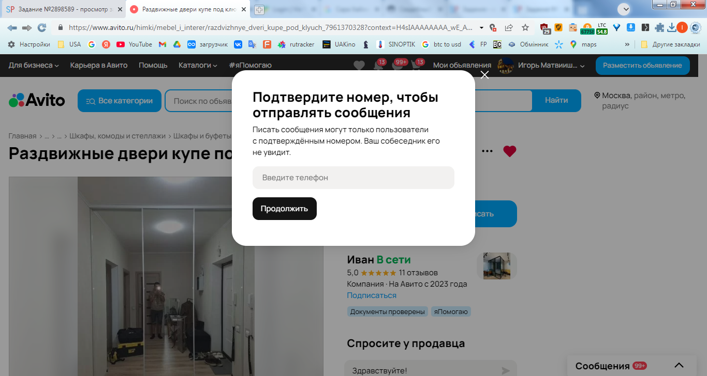
Task: Open notifications bell icon with badge 13
Action: coord(379,66)
